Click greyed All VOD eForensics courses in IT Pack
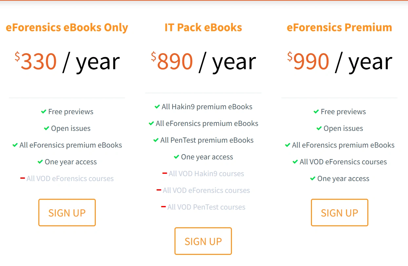 (x=206, y=190)
